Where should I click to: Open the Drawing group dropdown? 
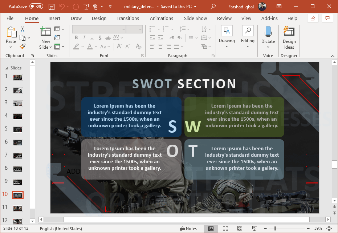[x=227, y=47]
